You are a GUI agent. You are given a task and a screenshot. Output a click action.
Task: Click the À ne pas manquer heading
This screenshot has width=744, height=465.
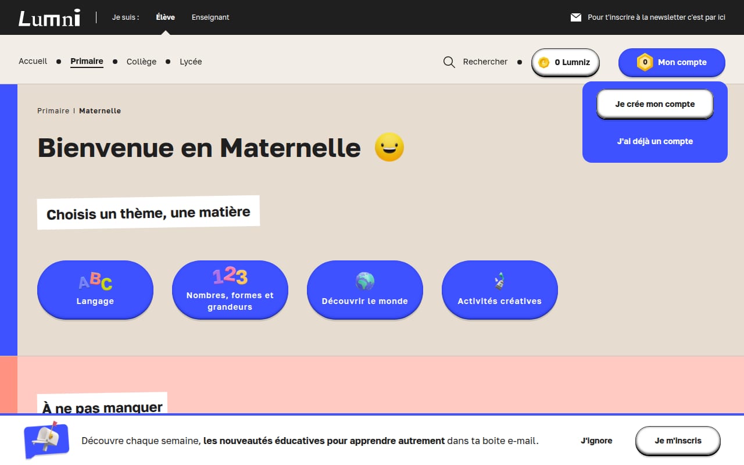coord(102,405)
